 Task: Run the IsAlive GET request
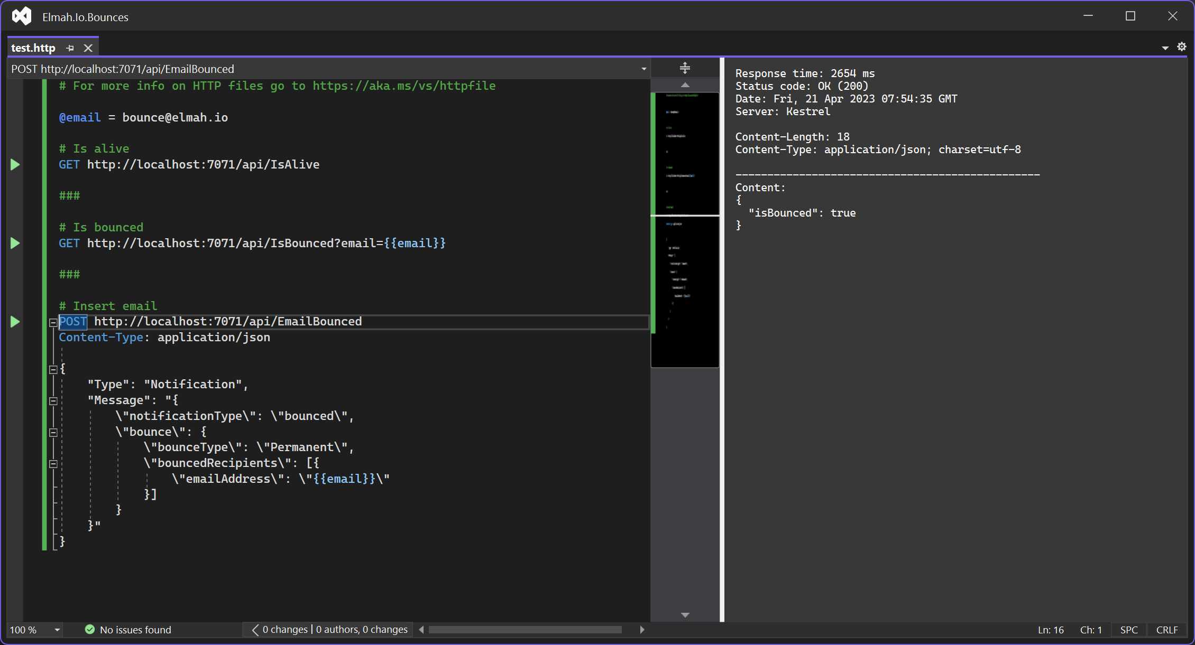(15, 165)
